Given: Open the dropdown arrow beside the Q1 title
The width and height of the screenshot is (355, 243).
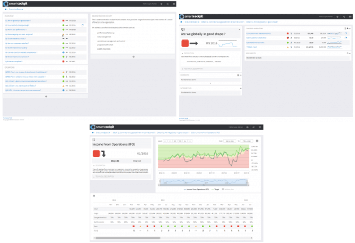Looking at the screenshot, I should 240,30.
